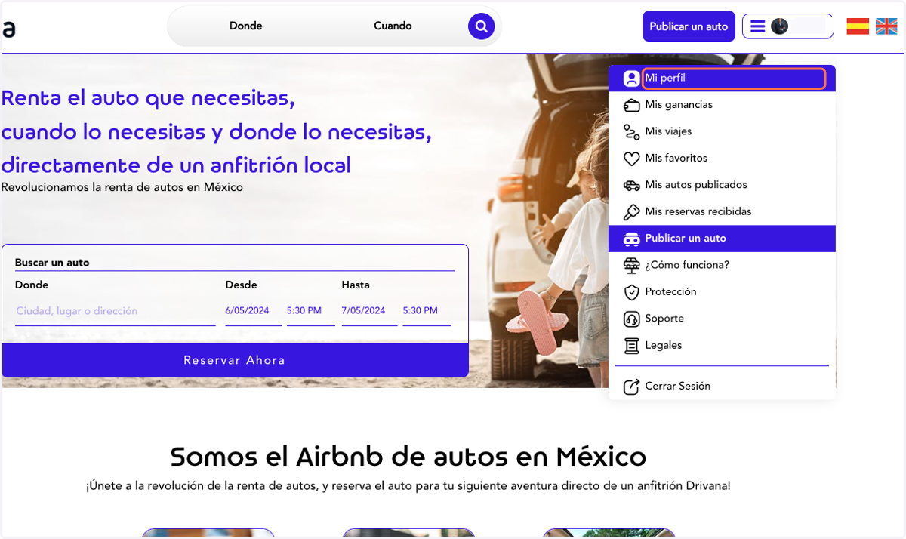This screenshot has height=539, width=906.
Task: Open ¿Cómo funciona? menu item
Action: 722,266
